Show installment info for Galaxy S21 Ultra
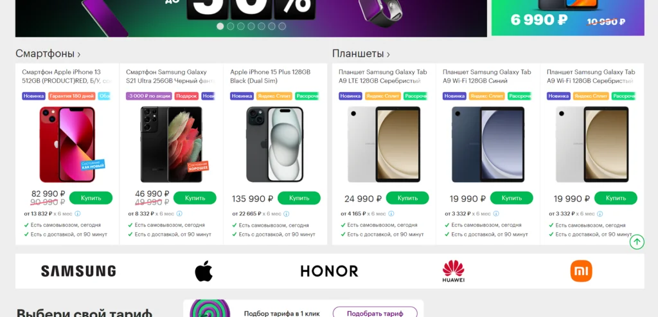658x317 pixels. point(180,213)
